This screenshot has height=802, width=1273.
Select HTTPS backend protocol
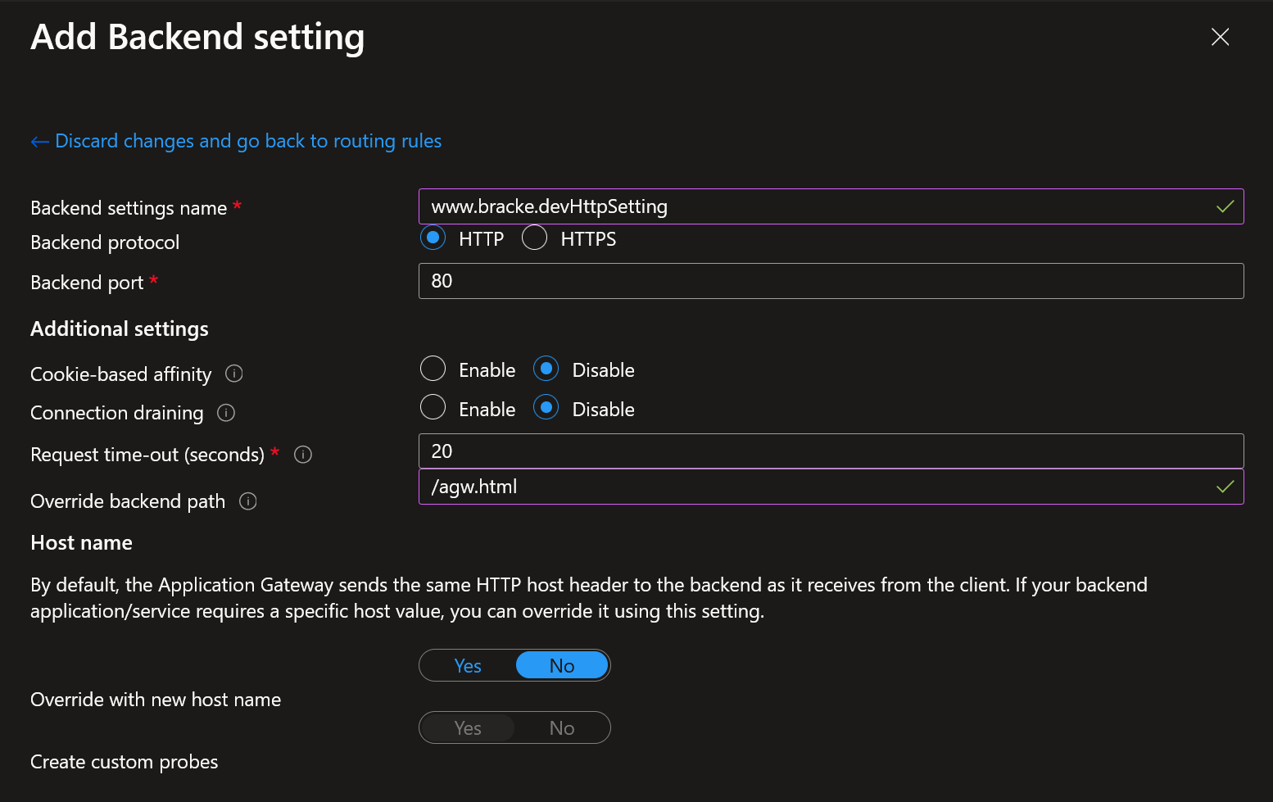(535, 238)
